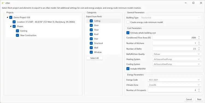Uncheck the Floor category checkbox
The image size is (205, 103).
(x=91, y=30)
